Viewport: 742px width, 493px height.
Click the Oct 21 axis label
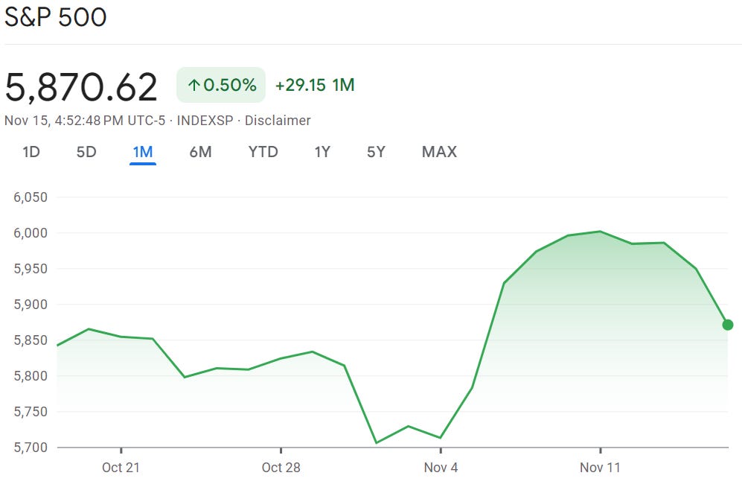pos(121,468)
